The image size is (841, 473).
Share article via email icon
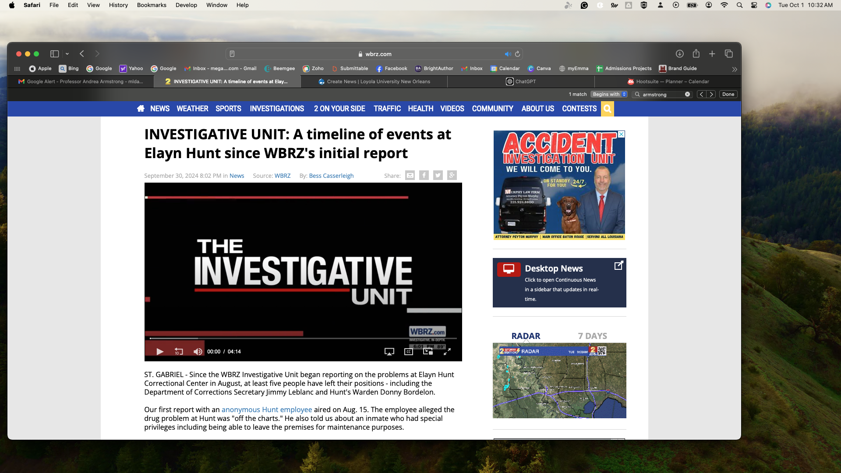tap(410, 176)
